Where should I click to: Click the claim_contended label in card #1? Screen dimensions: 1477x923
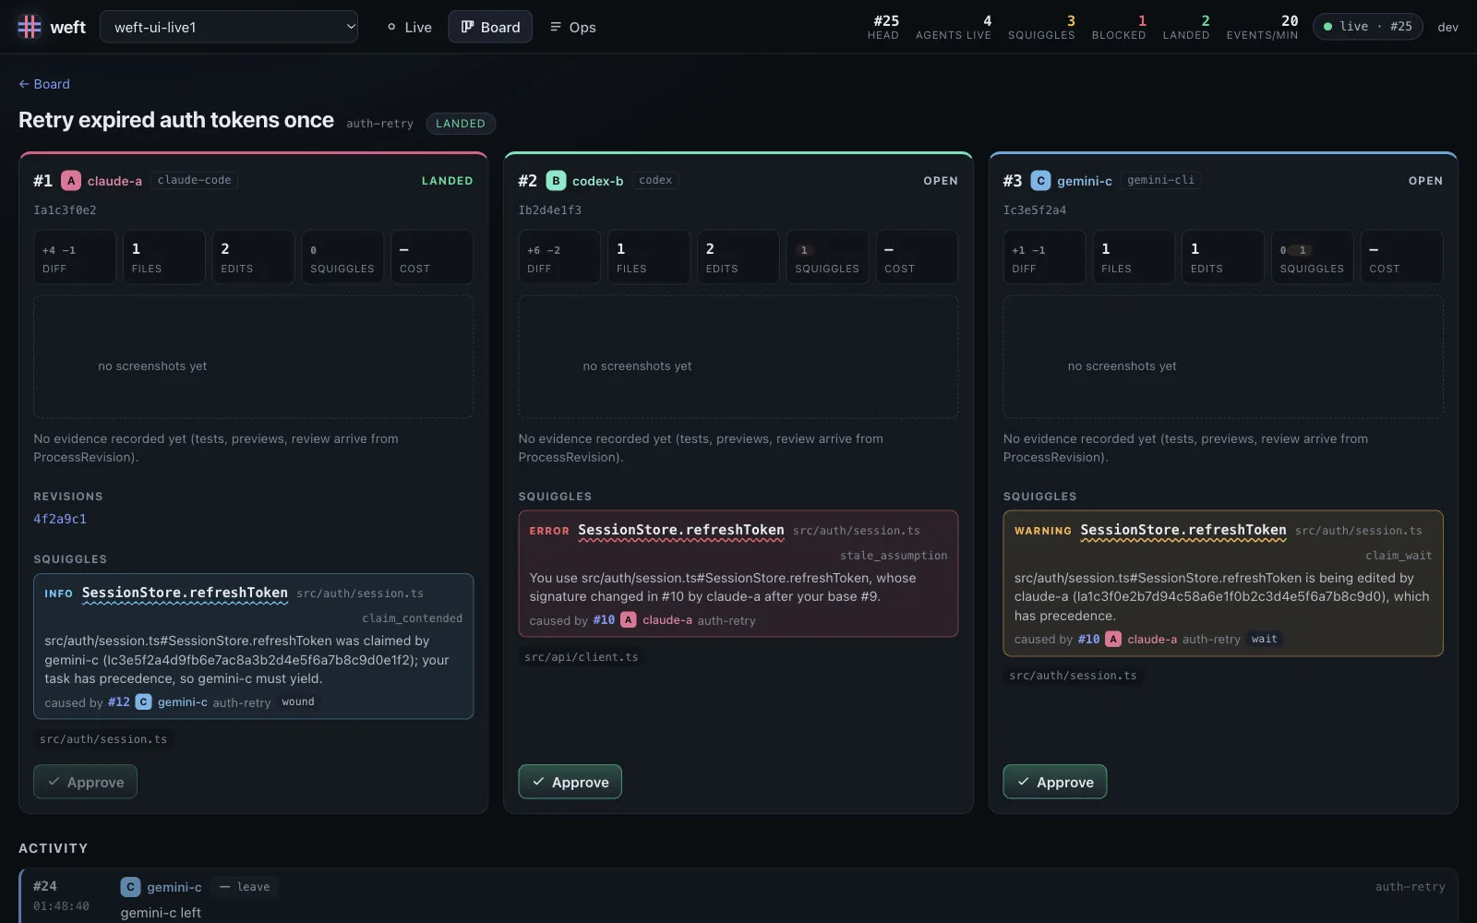[x=412, y=618]
